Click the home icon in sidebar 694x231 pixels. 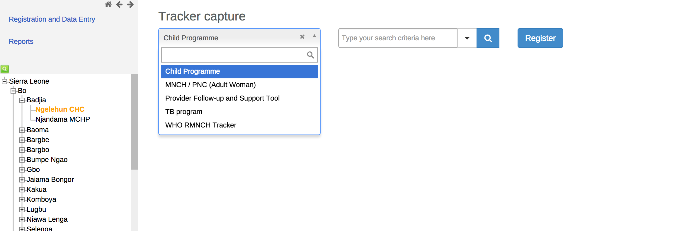[x=108, y=4]
